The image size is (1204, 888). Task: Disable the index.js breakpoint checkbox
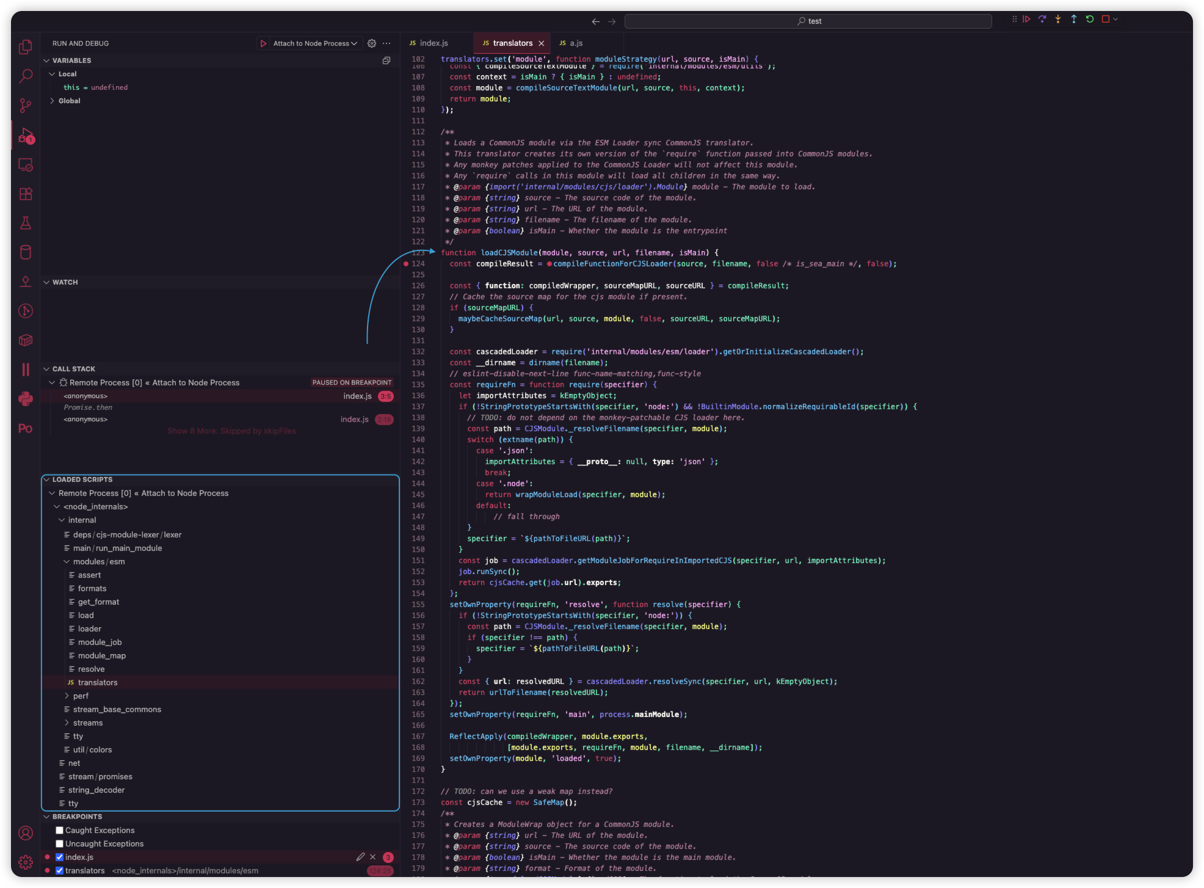coord(60,857)
